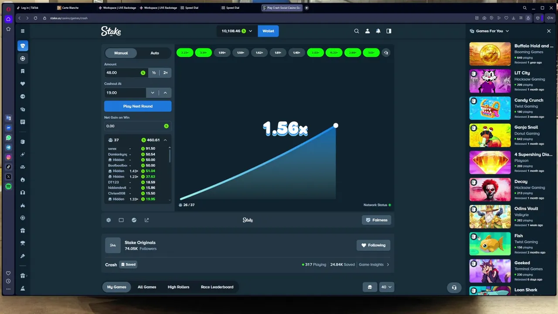The image size is (558, 314).
Task: Pop out the game using the arrow icon
Action: coord(147,220)
